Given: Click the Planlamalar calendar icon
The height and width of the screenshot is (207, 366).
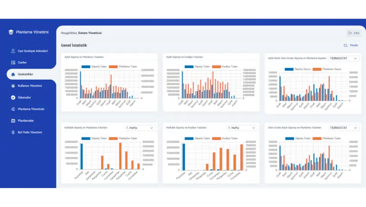Looking at the screenshot, I should coord(13,120).
